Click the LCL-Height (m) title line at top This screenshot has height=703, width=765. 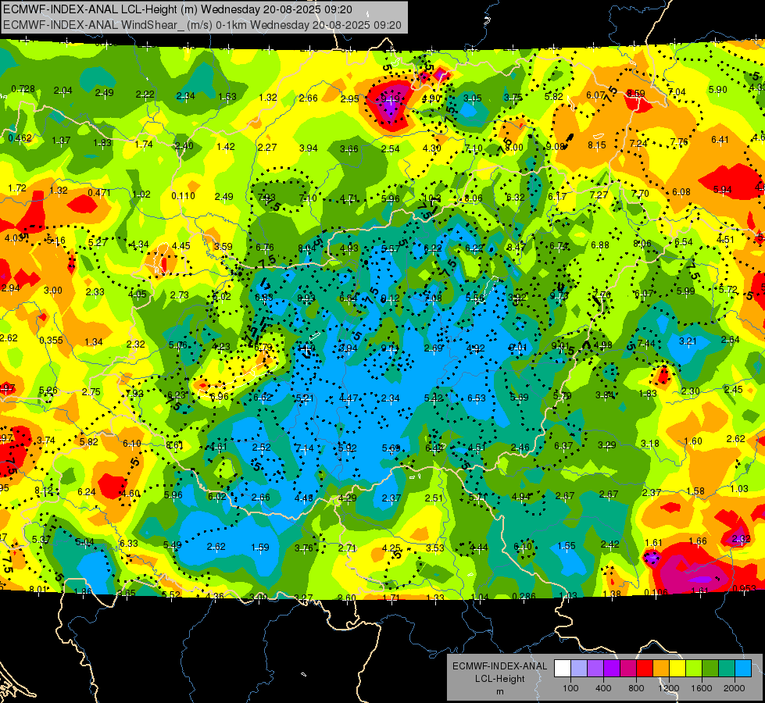pyautogui.click(x=177, y=9)
